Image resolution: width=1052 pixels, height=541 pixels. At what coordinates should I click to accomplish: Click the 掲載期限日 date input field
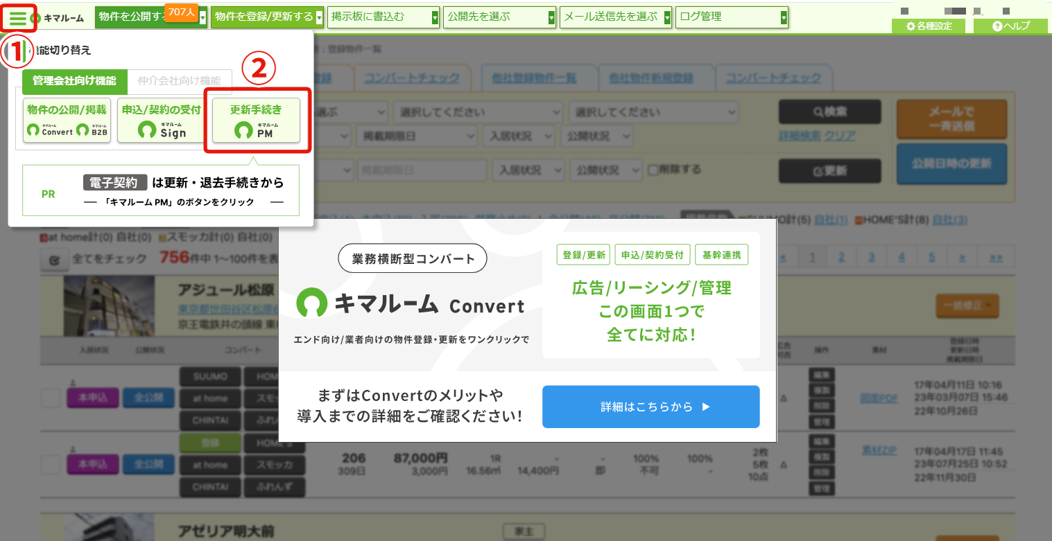click(x=422, y=170)
